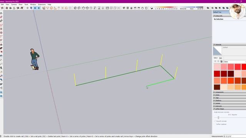The width and height of the screenshot is (246, 138).
Task: Click the Measurements input box
Action: pos(235,136)
